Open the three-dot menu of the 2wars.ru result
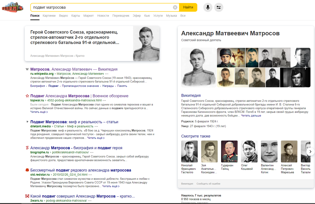The image size is (315, 204). (x=90, y=201)
